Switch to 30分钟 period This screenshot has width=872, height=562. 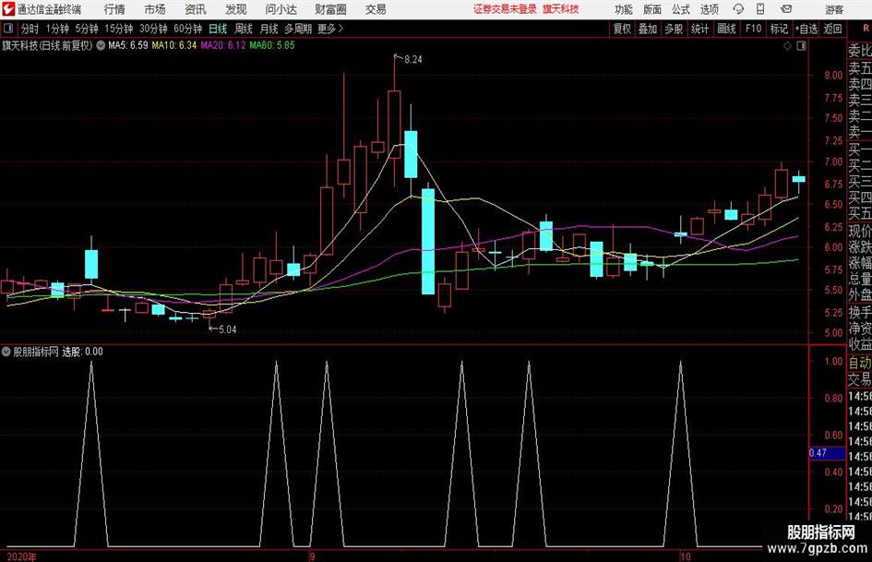pyautogui.click(x=153, y=29)
